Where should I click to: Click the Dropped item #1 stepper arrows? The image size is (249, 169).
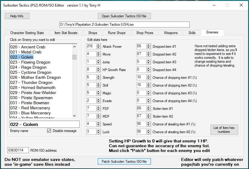(x=149, y=46)
